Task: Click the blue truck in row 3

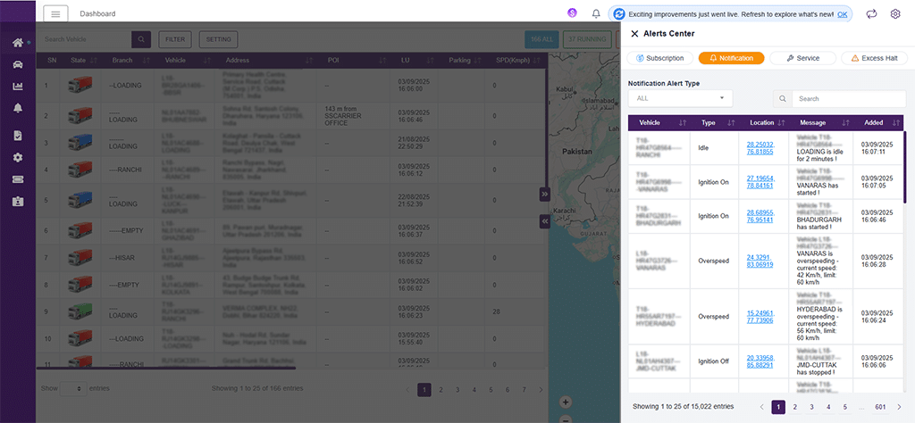Action: (x=80, y=142)
